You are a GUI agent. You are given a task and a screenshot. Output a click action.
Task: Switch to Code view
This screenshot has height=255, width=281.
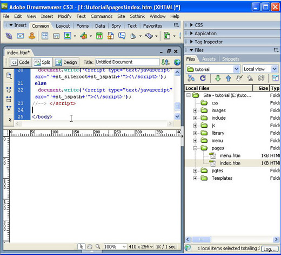click(20, 62)
